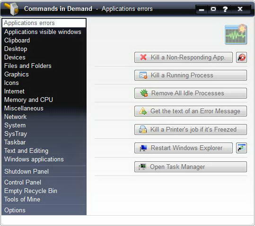
Task: Select Devices in sidebar
Action: (44, 57)
